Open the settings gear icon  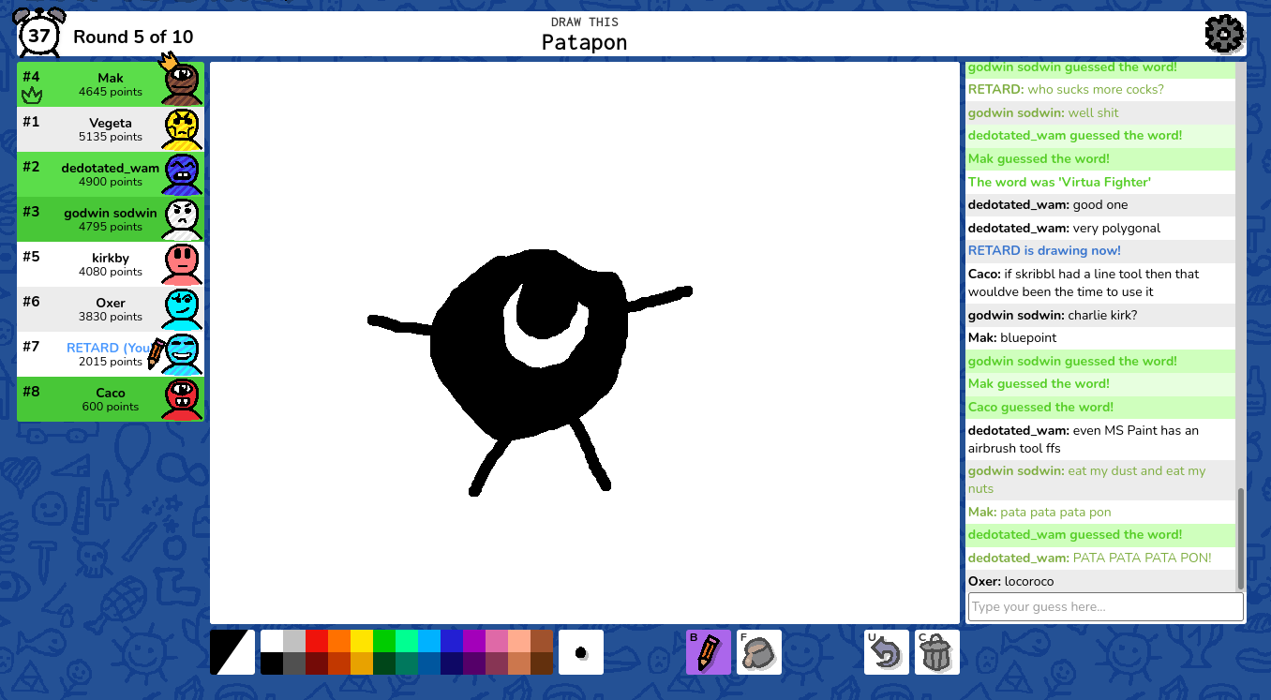pos(1223,35)
